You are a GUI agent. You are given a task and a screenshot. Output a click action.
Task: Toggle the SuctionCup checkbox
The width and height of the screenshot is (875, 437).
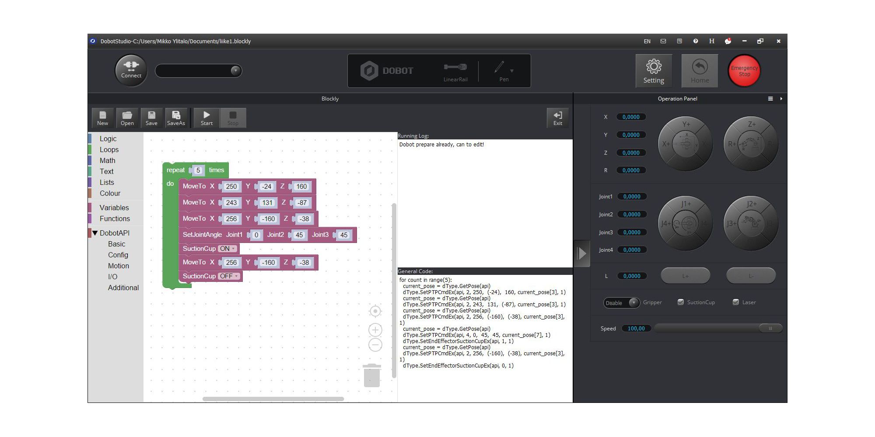tap(681, 302)
